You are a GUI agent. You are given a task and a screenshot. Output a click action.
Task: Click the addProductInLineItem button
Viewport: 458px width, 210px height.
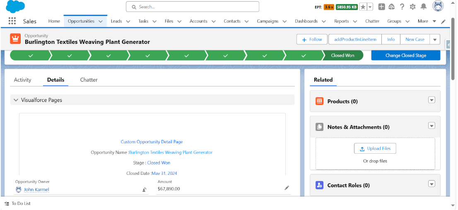pyautogui.click(x=355, y=39)
